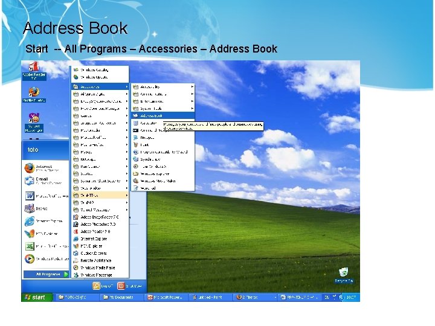Open Internet Explorer in recent programs list
This screenshot has width=435, height=326.
[47, 221]
